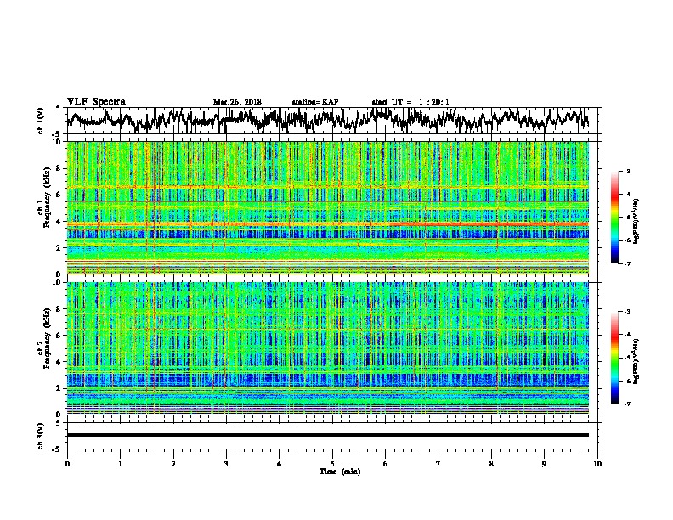
Task: Select the date text 'Mar.26, 2018'
Action: (237, 102)
